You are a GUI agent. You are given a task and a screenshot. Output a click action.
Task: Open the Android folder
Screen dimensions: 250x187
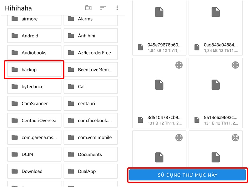[34, 36]
